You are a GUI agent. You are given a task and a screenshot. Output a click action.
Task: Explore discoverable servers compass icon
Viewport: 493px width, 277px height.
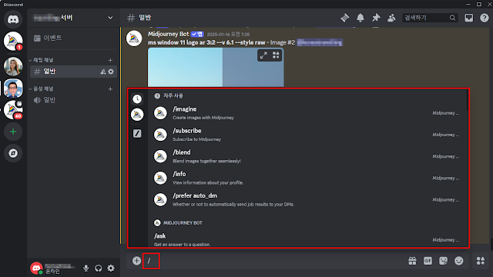click(x=13, y=153)
